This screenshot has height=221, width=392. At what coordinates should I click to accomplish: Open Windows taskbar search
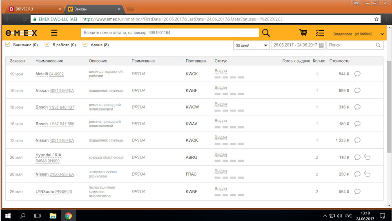[x=23, y=216]
